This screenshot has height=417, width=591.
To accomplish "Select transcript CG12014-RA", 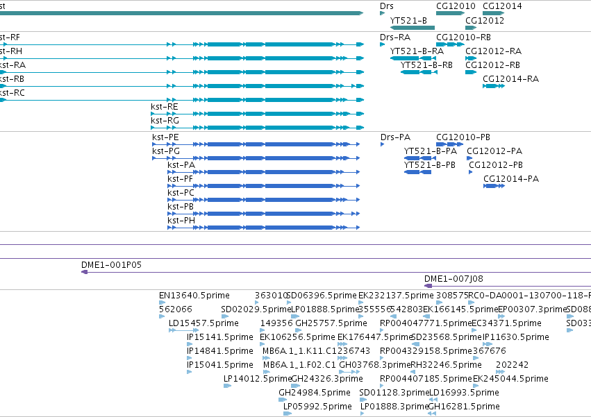I will 494,86.
